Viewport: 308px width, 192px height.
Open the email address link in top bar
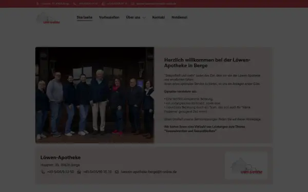156,4
